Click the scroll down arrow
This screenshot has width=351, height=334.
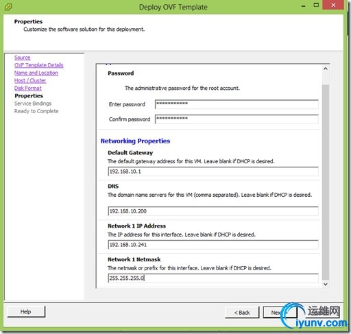[326, 284]
